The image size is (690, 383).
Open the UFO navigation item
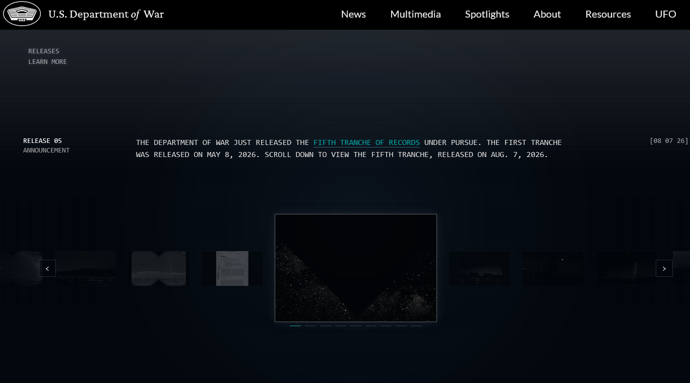[x=665, y=14]
